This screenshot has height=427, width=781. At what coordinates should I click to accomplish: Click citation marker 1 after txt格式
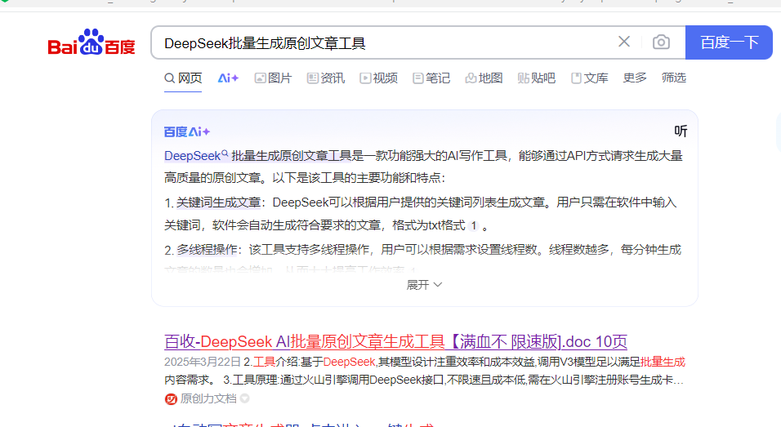coord(474,225)
